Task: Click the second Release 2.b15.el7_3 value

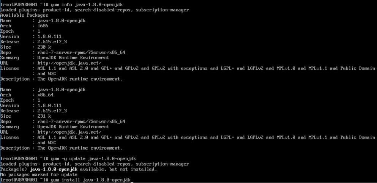Action: pyautogui.click(x=52, y=111)
